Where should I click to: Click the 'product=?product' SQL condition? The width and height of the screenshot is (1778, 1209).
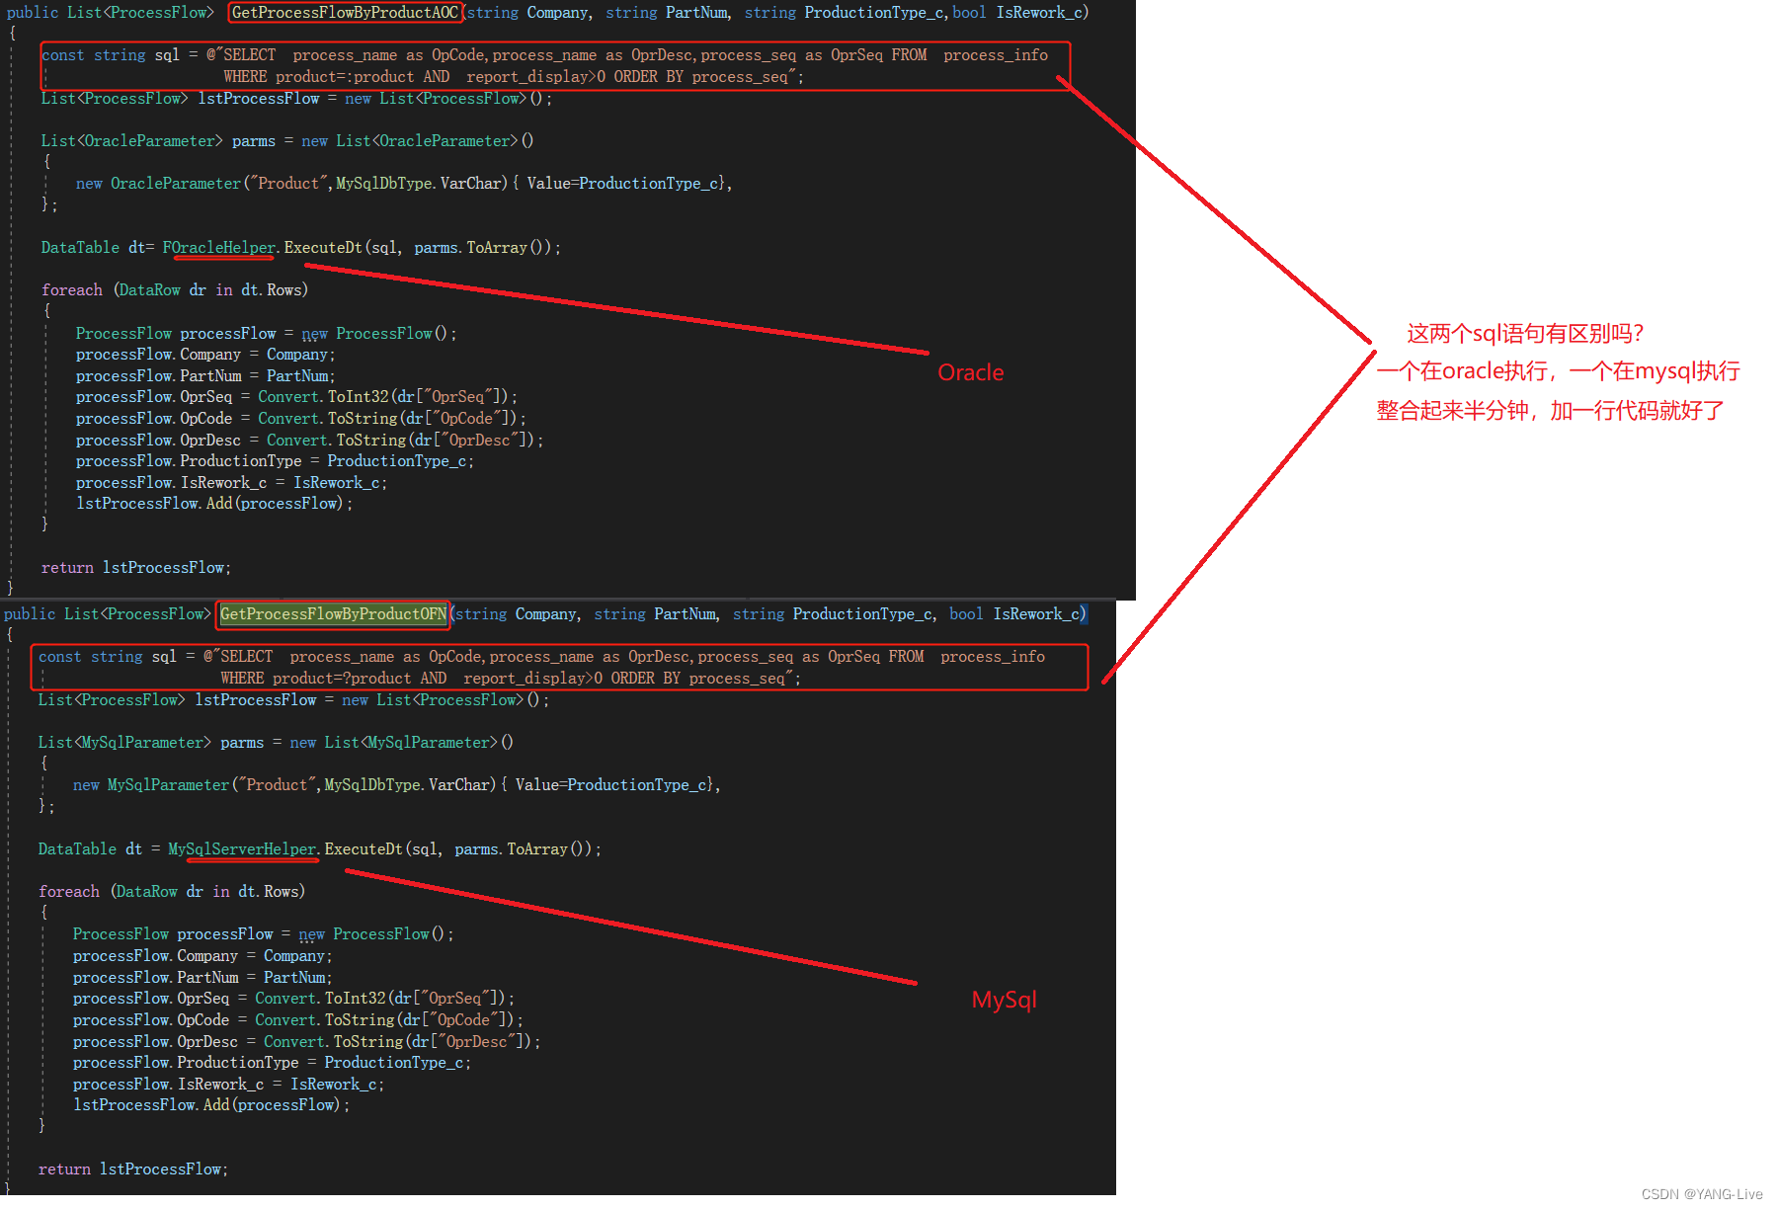point(342,679)
